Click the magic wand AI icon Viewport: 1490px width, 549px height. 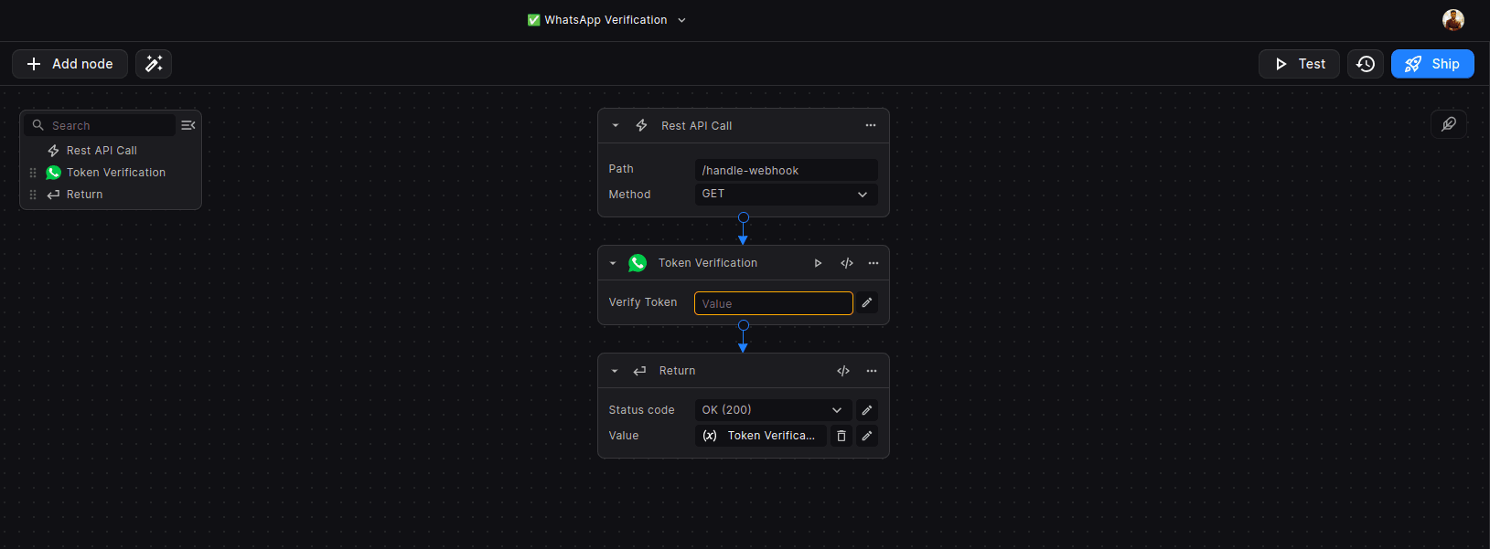point(154,64)
